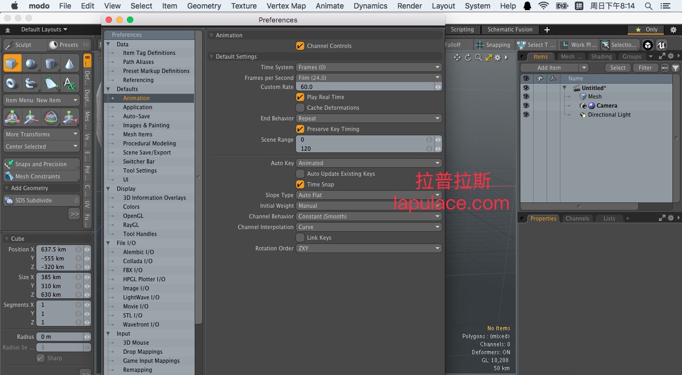Image resolution: width=682 pixels, height=375 pixels.
Task: Click the Items panel filter funnel icon
Action: (x=676, y=68)
